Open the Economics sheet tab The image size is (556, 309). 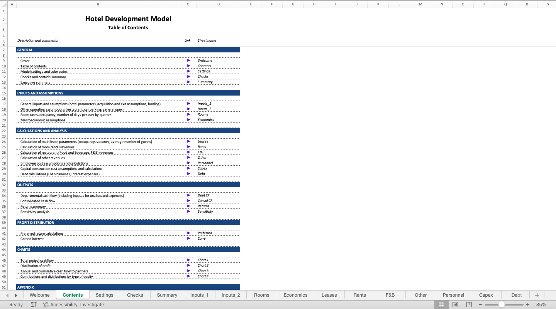[x=296, y=295]
